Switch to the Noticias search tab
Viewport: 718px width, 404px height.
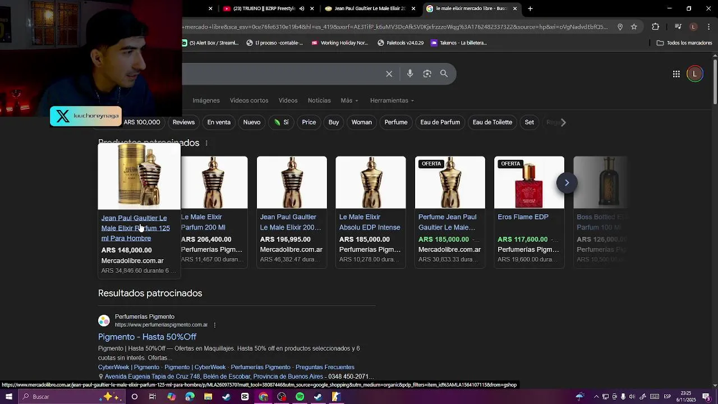pos(319,100)
